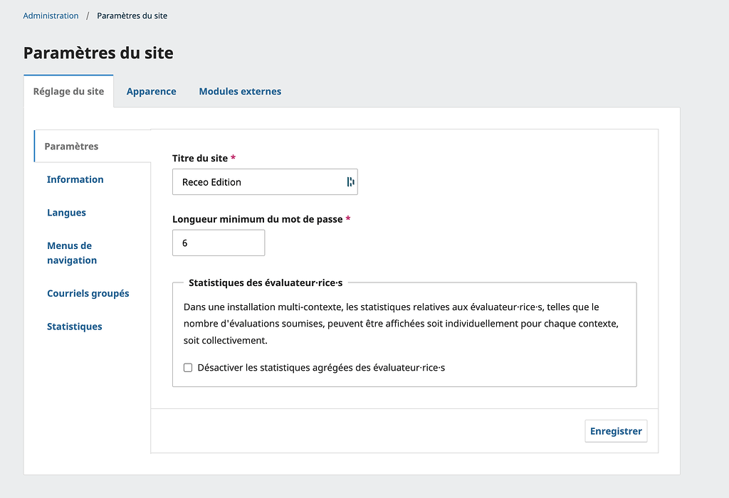Click the icon inside the Titre du site field

tap(350, 182)
